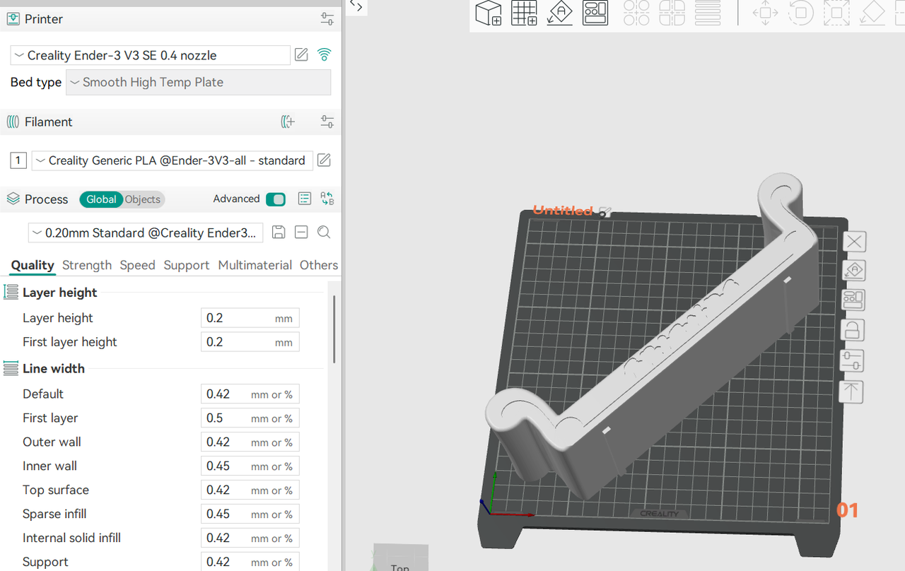905x571 pixels.
Task: Open filament section settings sliders icon
Action: [327, 122]
